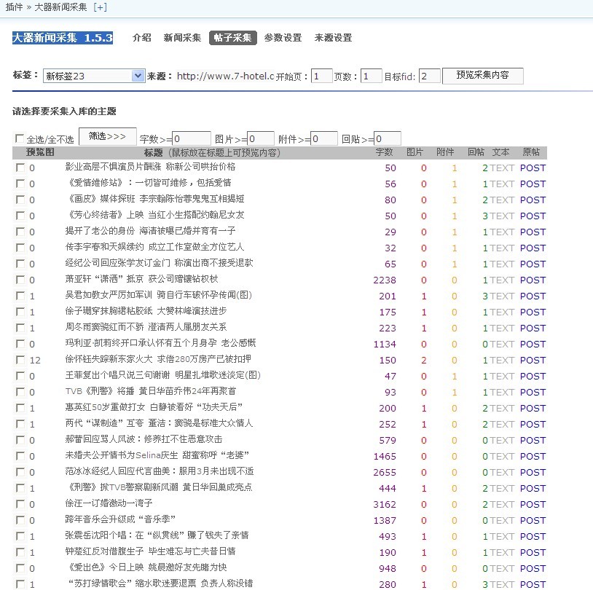Click the 字数 column header
Viewport: 593px width, 590px height.
click(x=384, y=152)
